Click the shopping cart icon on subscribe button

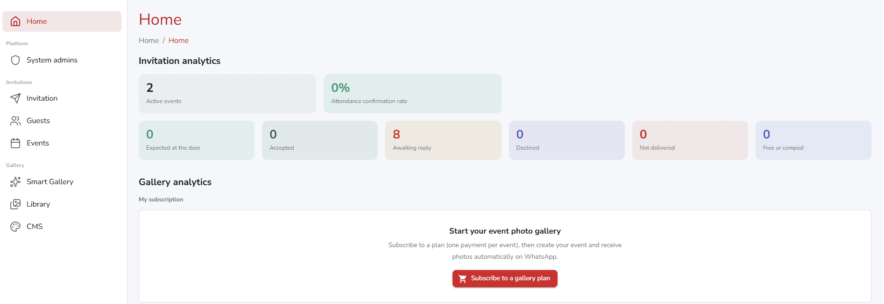(463, 278)
